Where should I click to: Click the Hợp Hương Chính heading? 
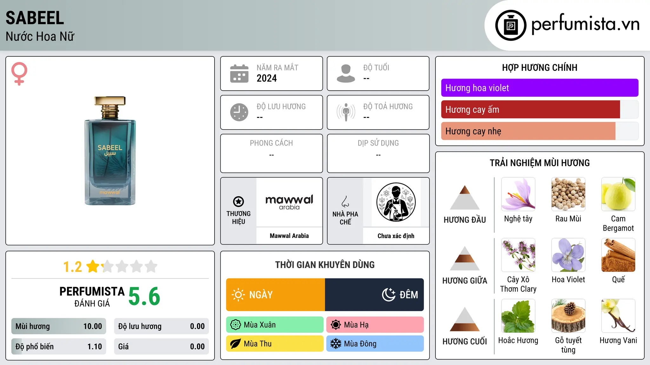(540, 67)
